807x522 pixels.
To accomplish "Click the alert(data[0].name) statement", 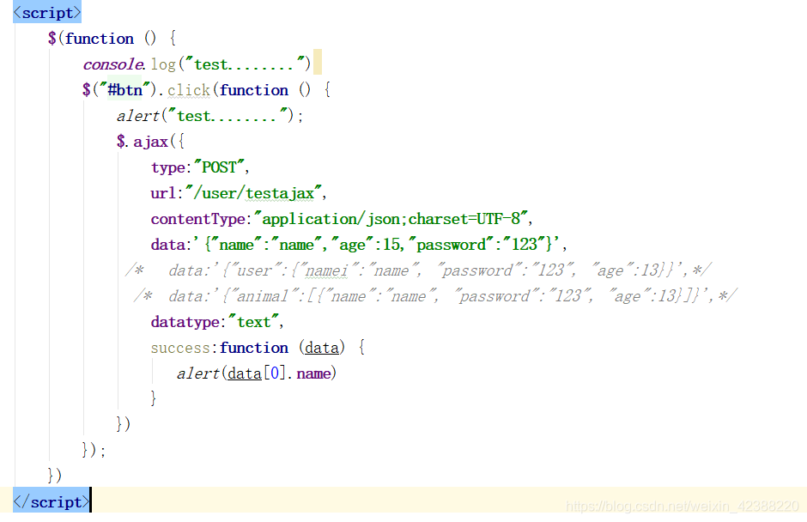I will pos(257,373).
